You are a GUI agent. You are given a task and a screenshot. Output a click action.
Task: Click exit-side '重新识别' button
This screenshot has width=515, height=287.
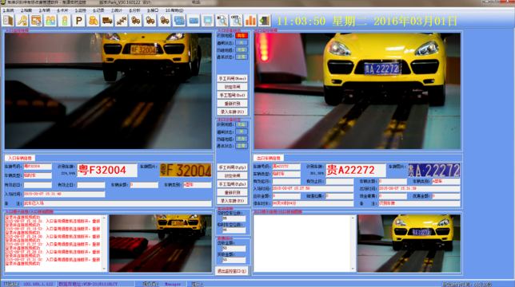232,192
